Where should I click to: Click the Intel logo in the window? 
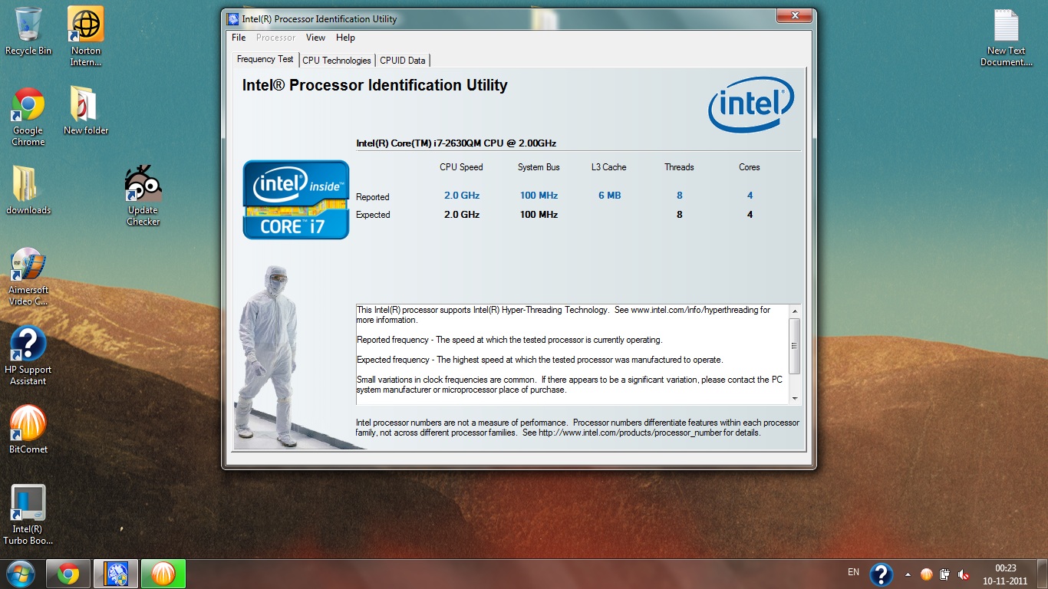pos(750,104)
